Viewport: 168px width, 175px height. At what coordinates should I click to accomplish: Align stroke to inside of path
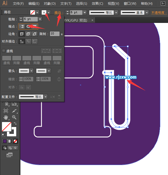[x=28, y=41]
